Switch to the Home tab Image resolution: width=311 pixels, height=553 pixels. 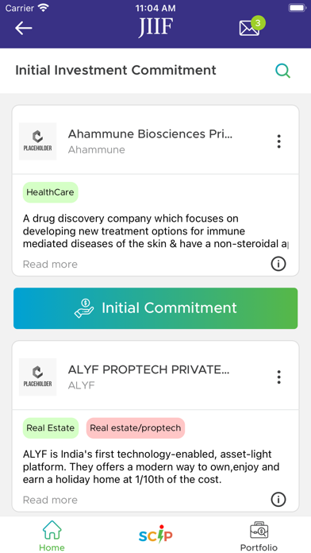[52, 536]
